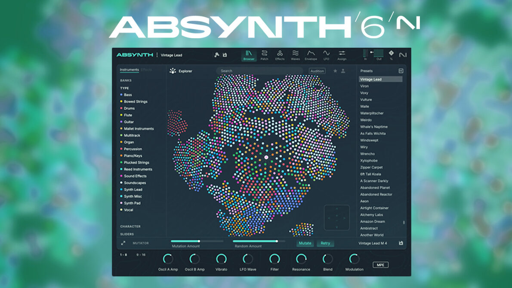The width and height of the screenshot is (512, 288).
Task: Click the favorites star icon
Action: click(335, 71)
